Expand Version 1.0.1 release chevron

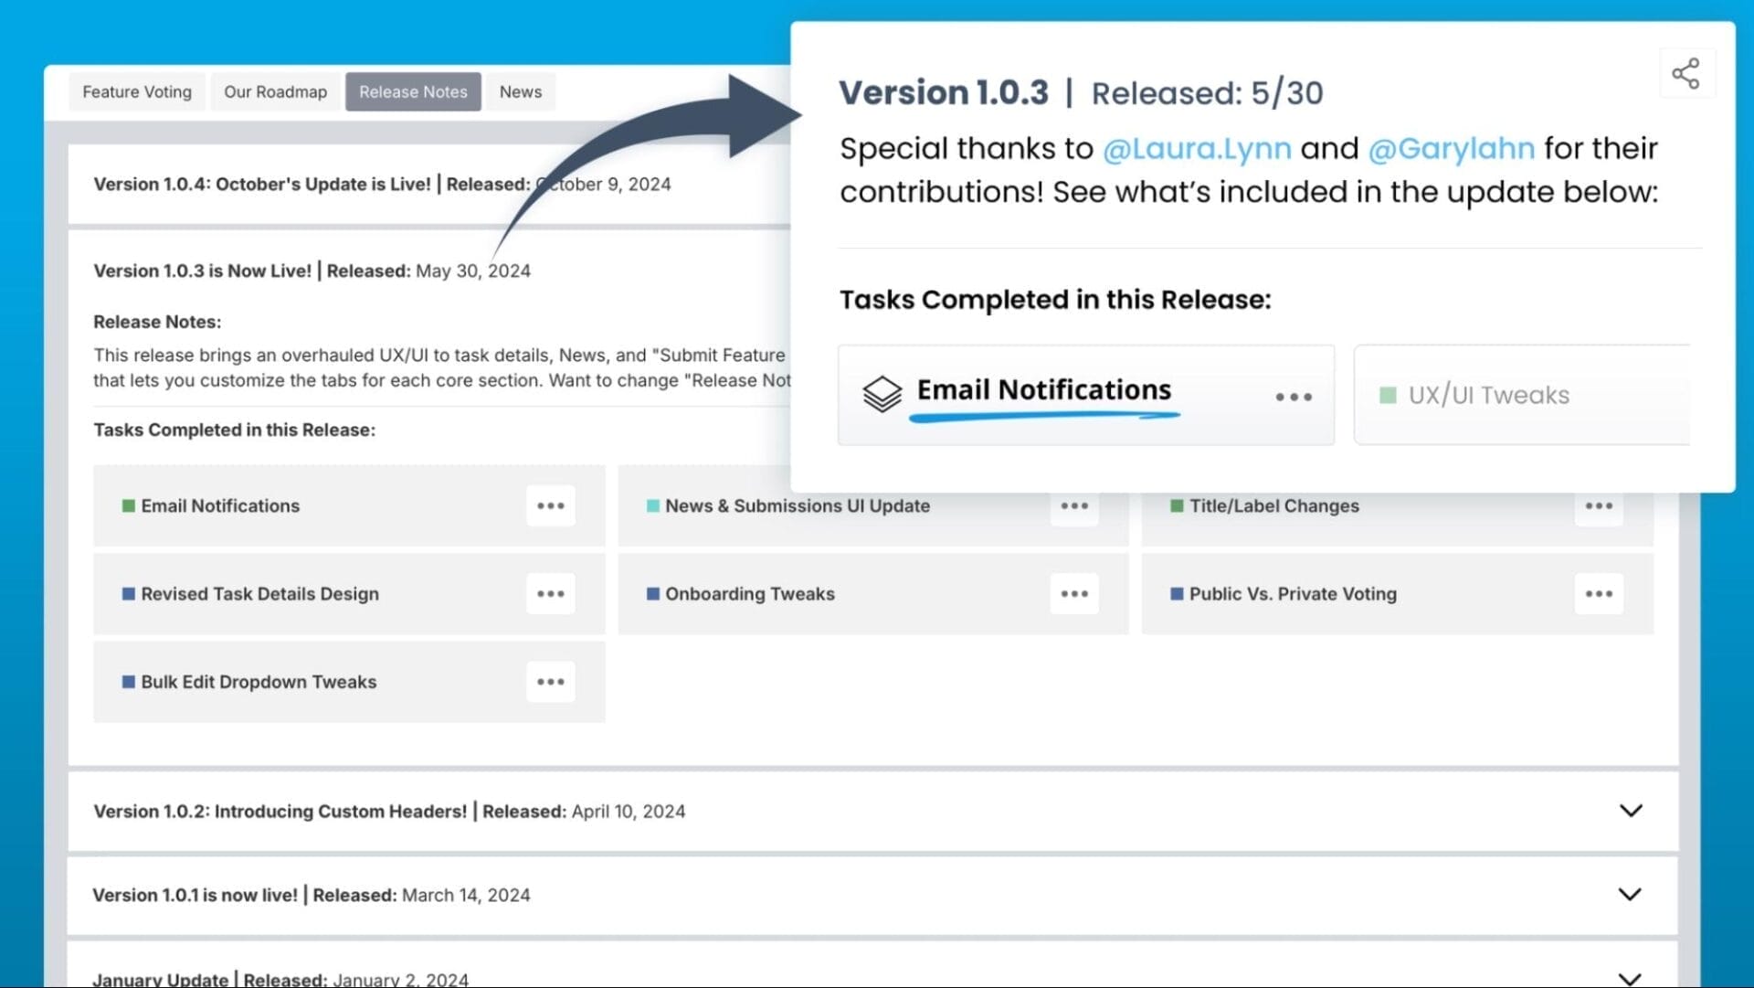[1630, 894]
